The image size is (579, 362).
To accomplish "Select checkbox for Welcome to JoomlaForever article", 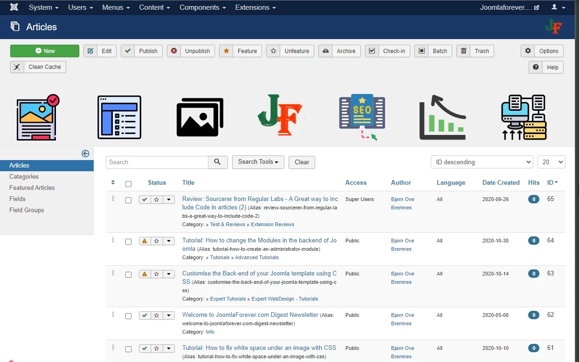I will click(128, 316).
